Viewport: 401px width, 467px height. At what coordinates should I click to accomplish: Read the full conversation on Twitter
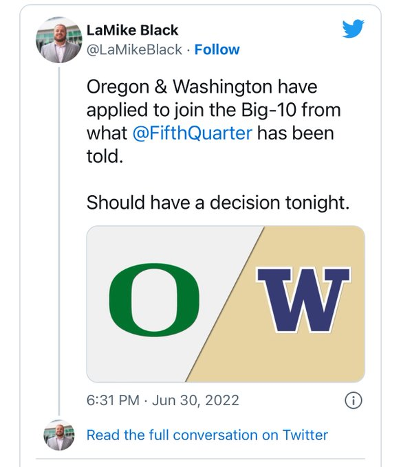pos(207,435)
